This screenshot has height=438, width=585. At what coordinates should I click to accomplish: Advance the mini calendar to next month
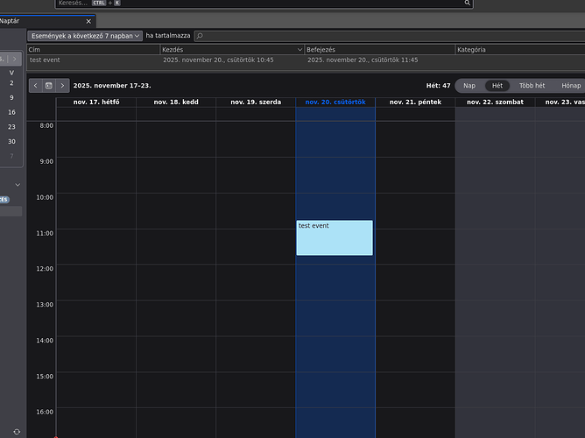click(x=15, y=58)
